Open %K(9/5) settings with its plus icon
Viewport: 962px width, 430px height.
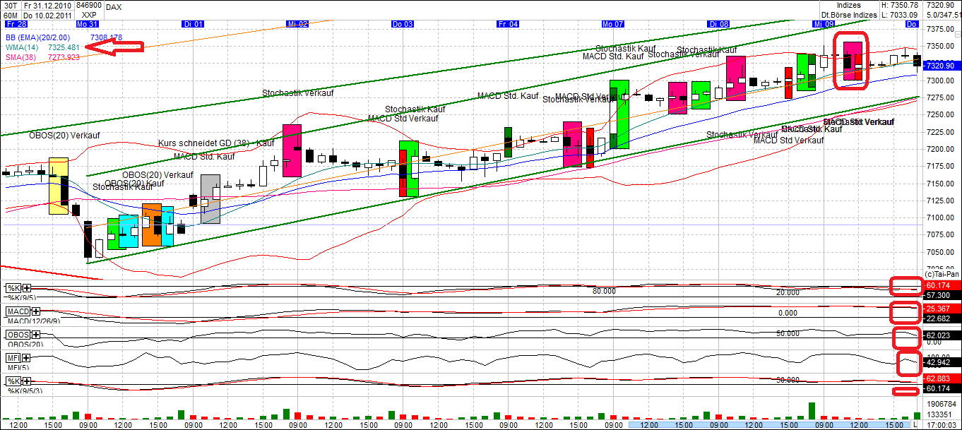[25, 288]
